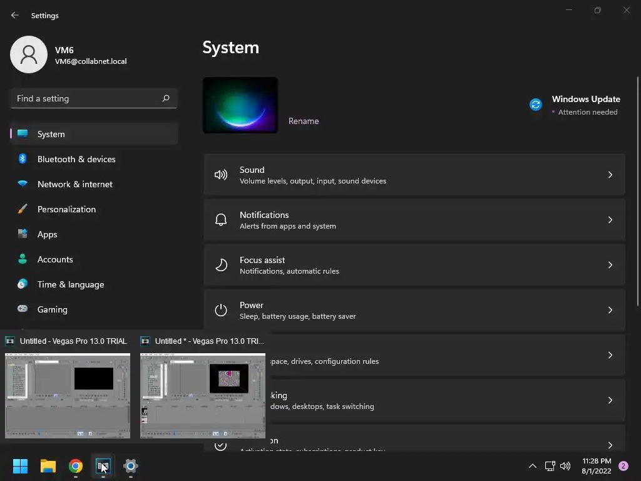The height and width of the screenshot is (481, 641).
Task: Open Accounts settings category
Action: [x=94, y=259]
